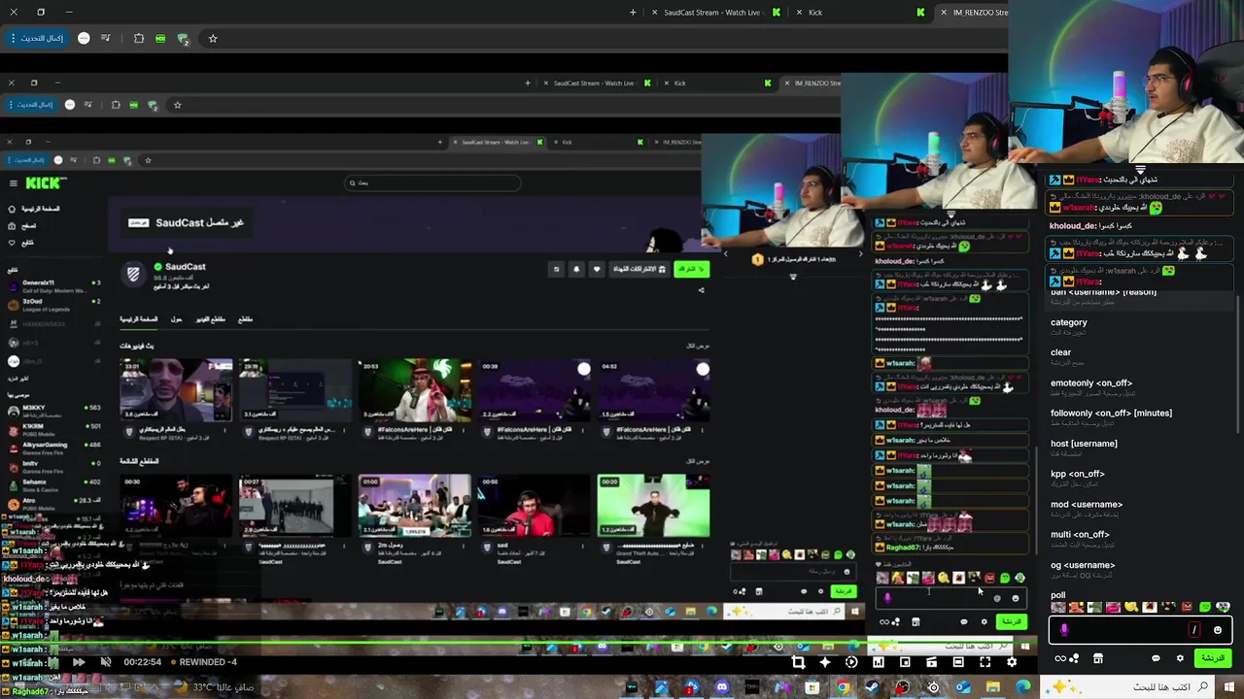The width and height of the screenshot is (1244, 699).
Task: Toggle the player mute speaker icon
Action: [106, 662]
